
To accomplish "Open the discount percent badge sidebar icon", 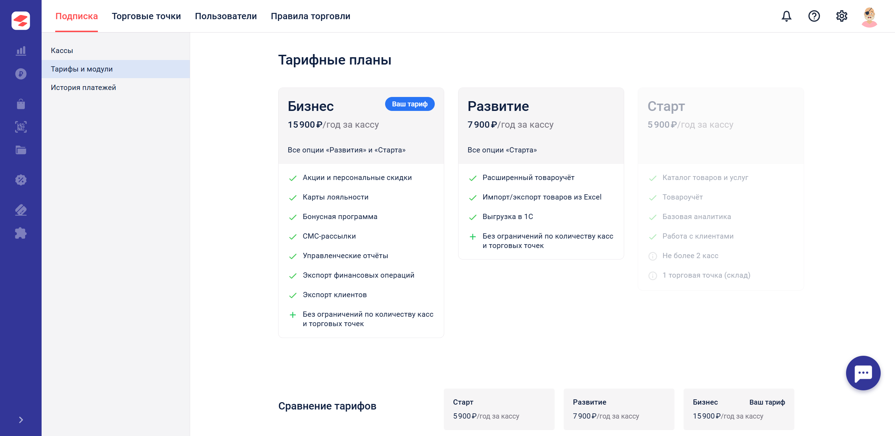I will [x=21, y=180].
